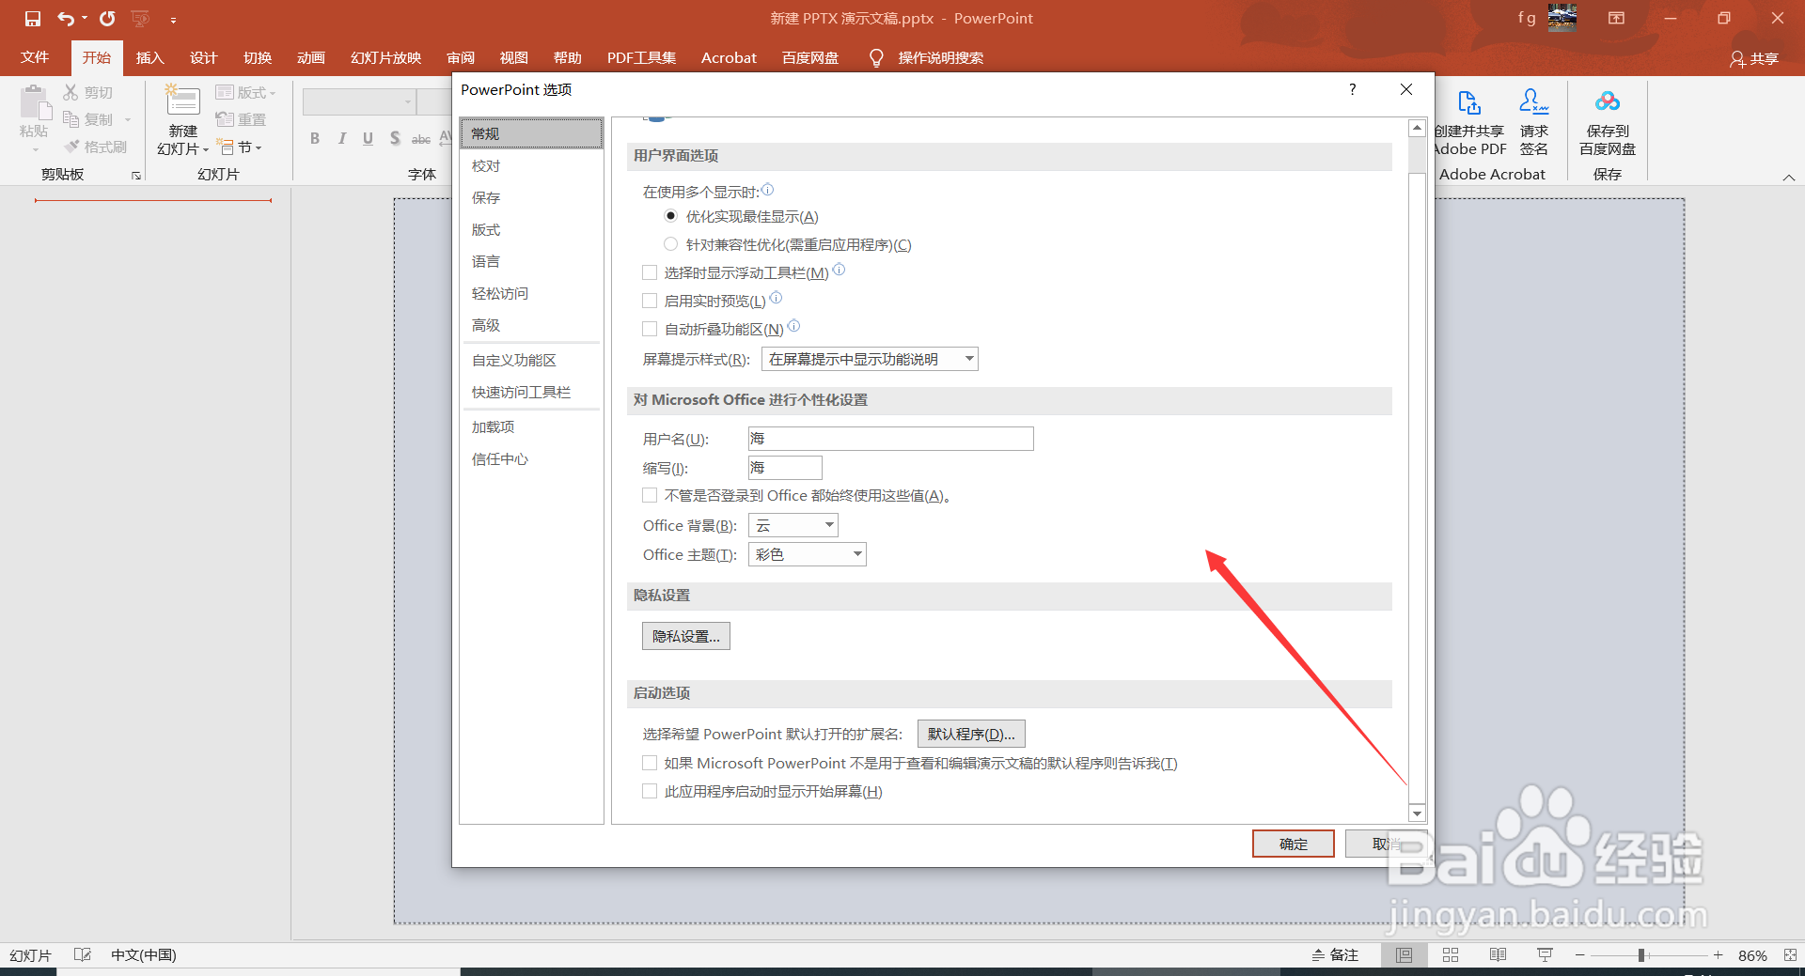This screenshot has width=1805, height=976.
Task: Switch to Normal view icon in status bar
Action: coord(1404,954)
